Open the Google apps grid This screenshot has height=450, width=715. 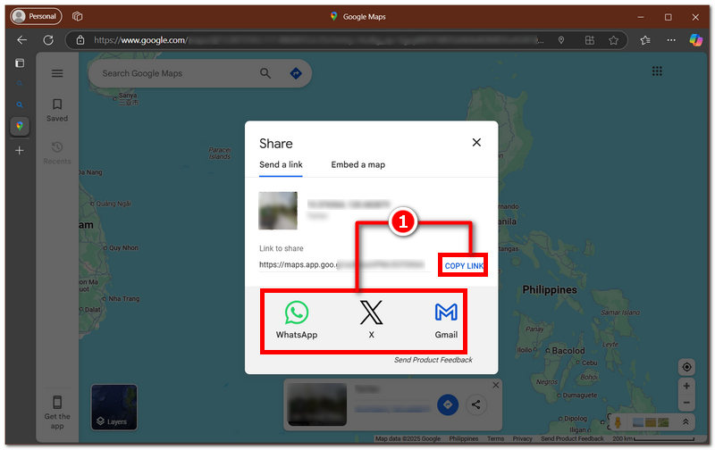coord(657,71)
